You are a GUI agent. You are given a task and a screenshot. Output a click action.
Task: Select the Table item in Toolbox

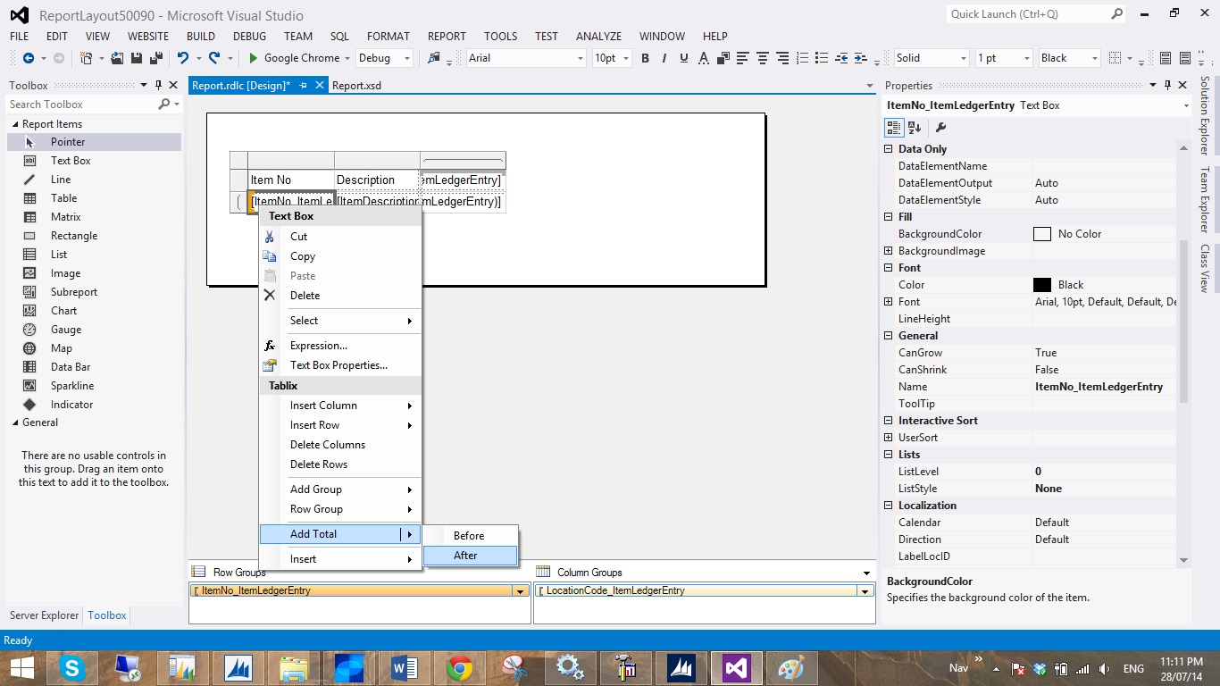coord(63,198)
